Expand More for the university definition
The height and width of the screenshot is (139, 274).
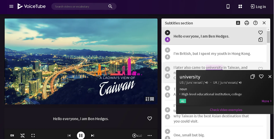[267, 101]
